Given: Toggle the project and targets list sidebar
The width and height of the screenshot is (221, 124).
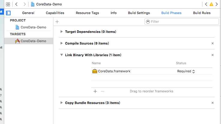Looking at the screenshot, I should (8, 13).
